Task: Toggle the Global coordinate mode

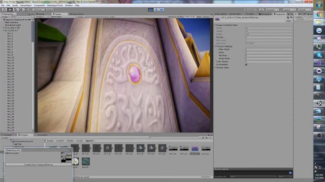Action: click(49, 10)
